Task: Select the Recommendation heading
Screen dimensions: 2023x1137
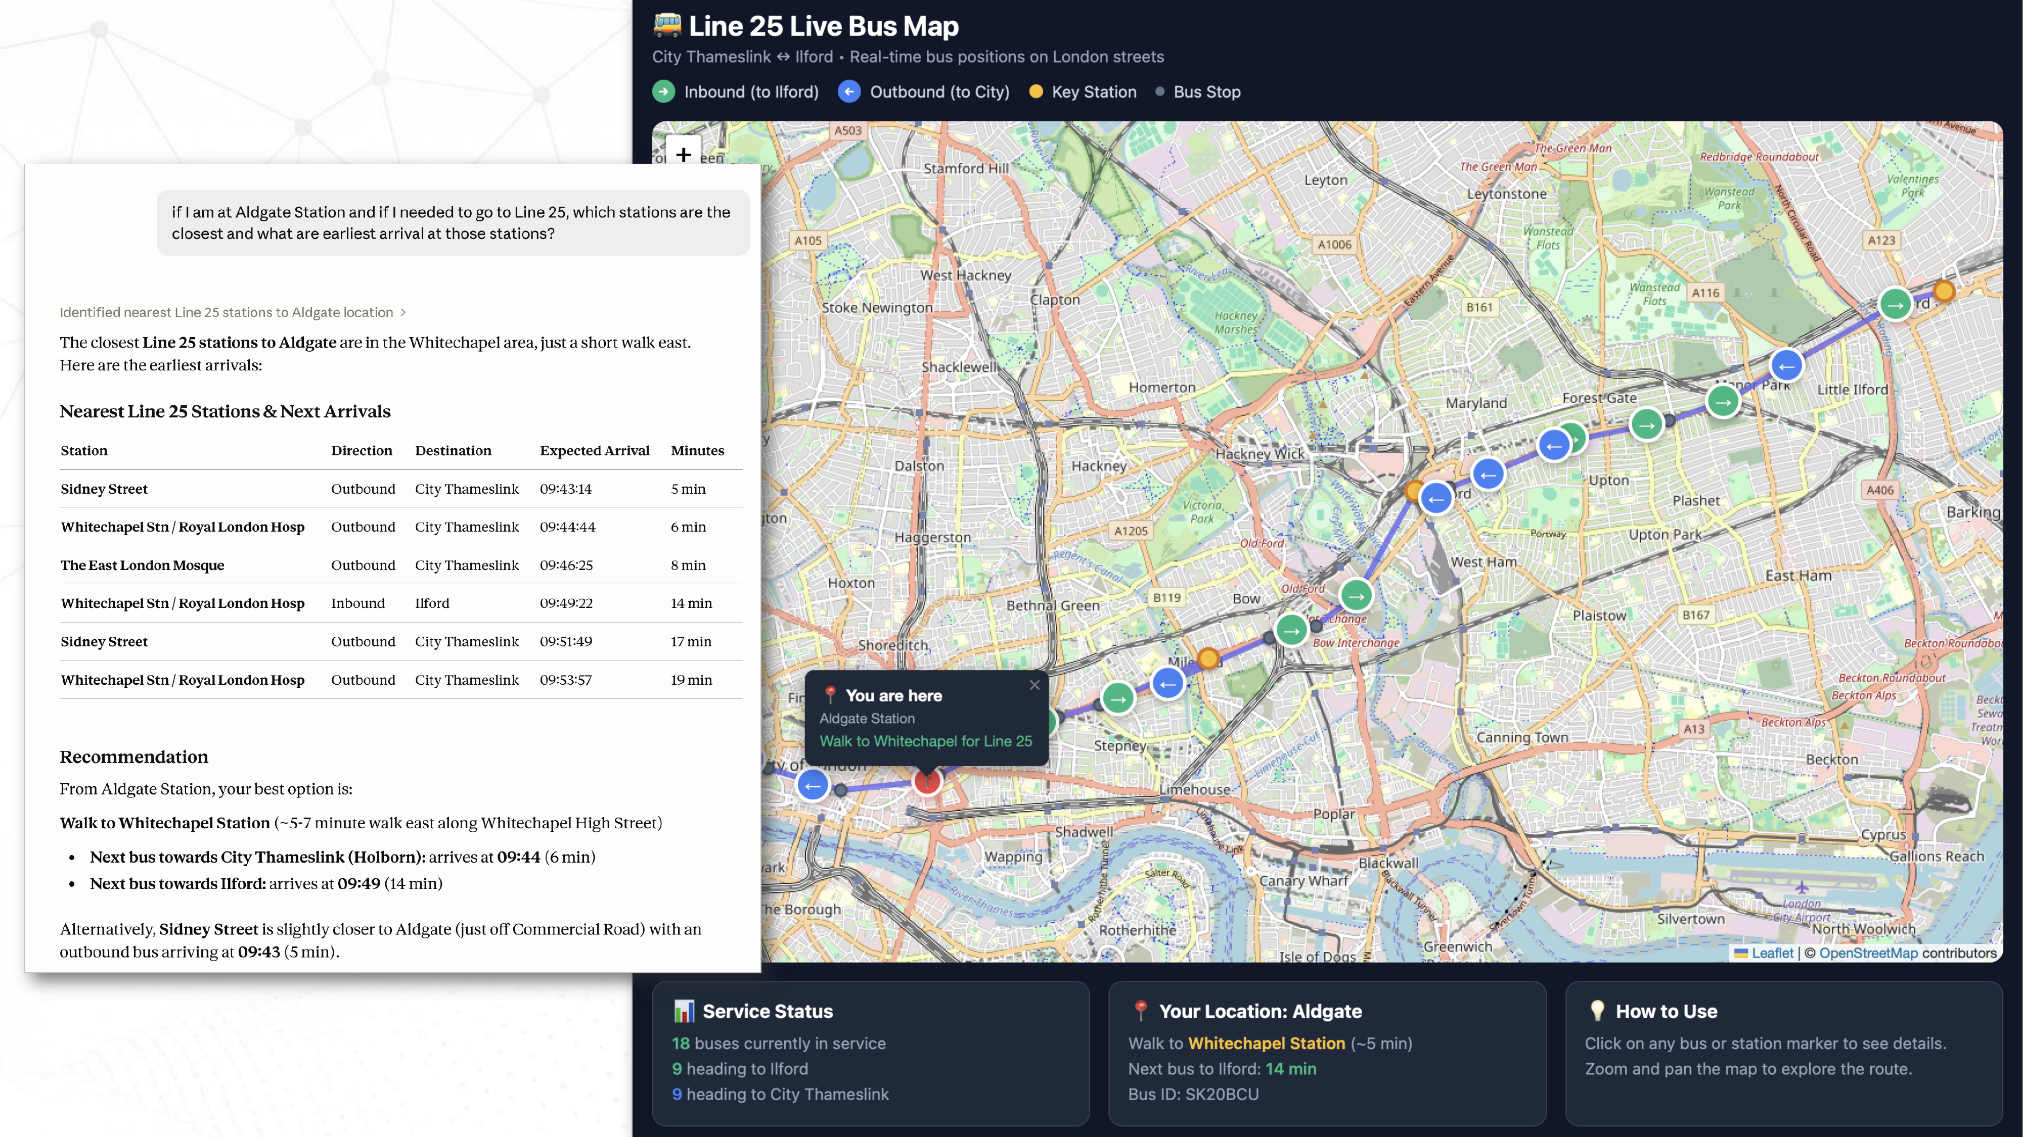Action: pyautogui.click(x=133, y=757)
